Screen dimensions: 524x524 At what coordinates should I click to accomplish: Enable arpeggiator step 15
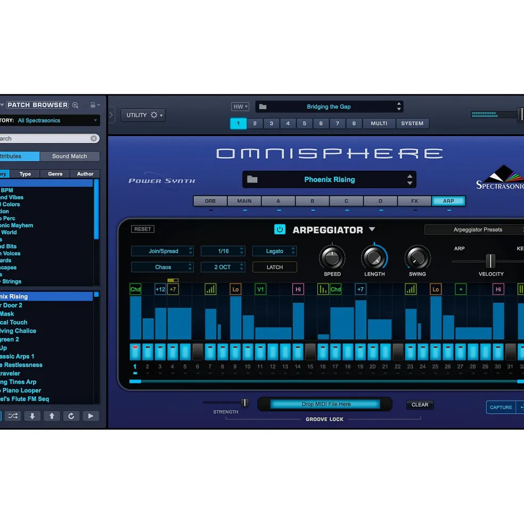pyautogui.click(x=310, y=352)
